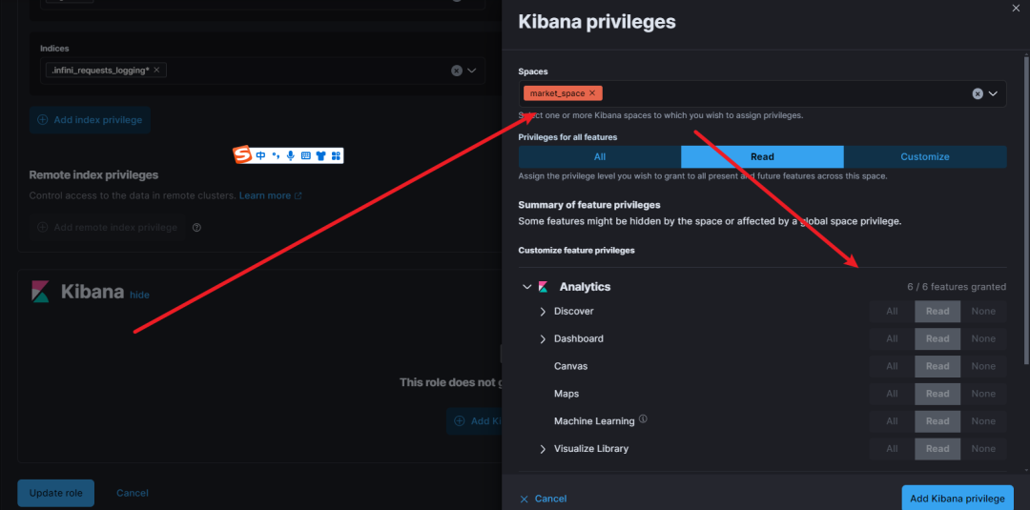Click the Spaces selection field

pyautogui.click(x=762, y=93)
